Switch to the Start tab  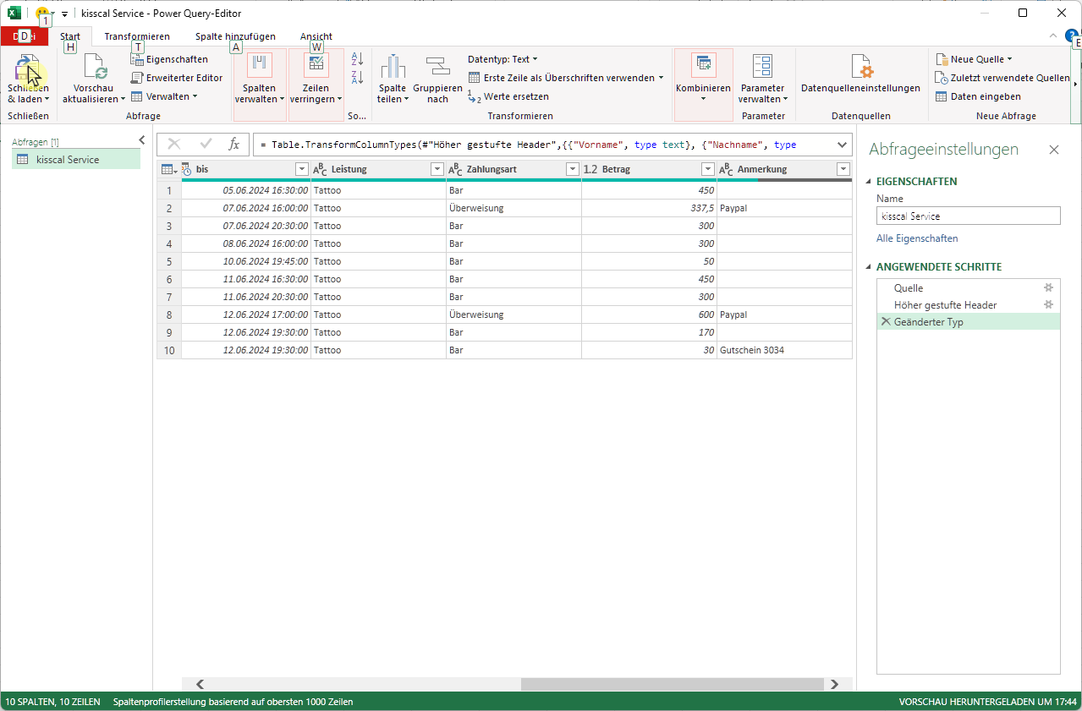coord(70,36)
